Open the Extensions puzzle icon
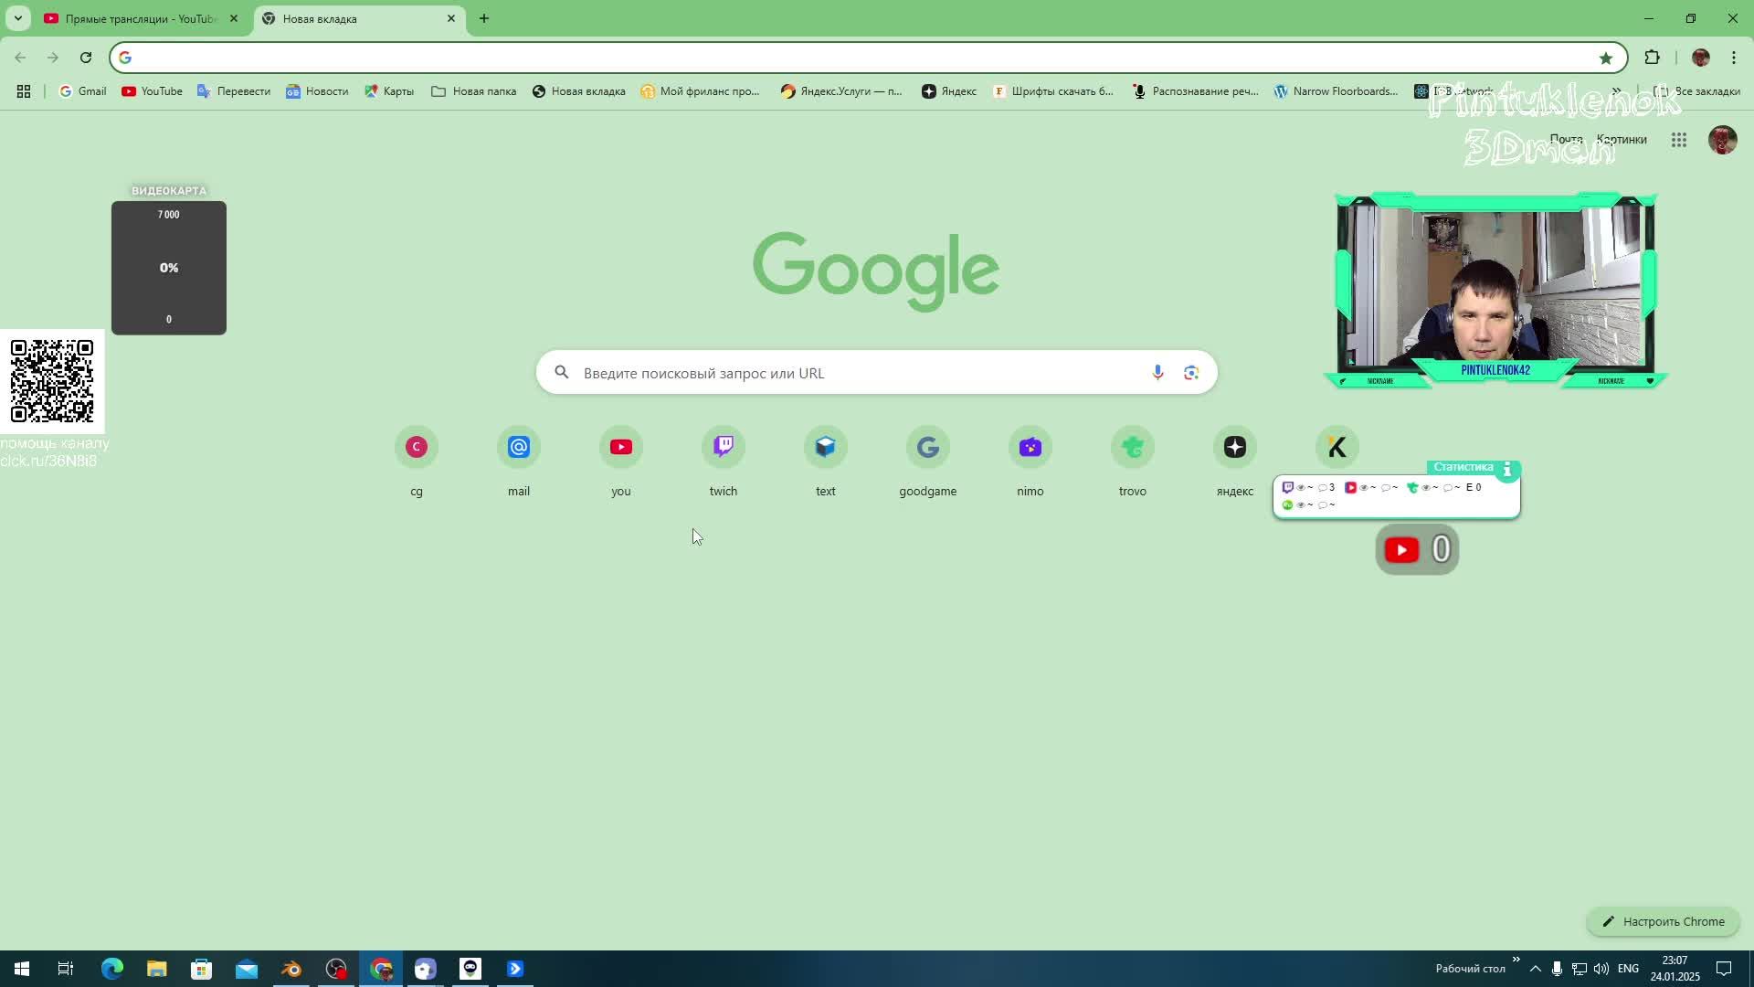 (1652, 58)
